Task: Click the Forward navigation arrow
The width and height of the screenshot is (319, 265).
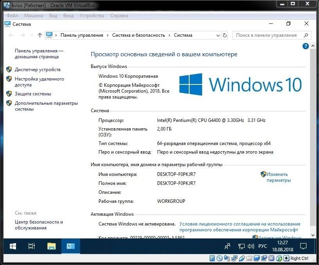Action: pyautogui.click(x=23, y=35)
